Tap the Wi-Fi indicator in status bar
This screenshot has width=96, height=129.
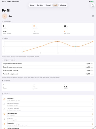tap(90, 2)
